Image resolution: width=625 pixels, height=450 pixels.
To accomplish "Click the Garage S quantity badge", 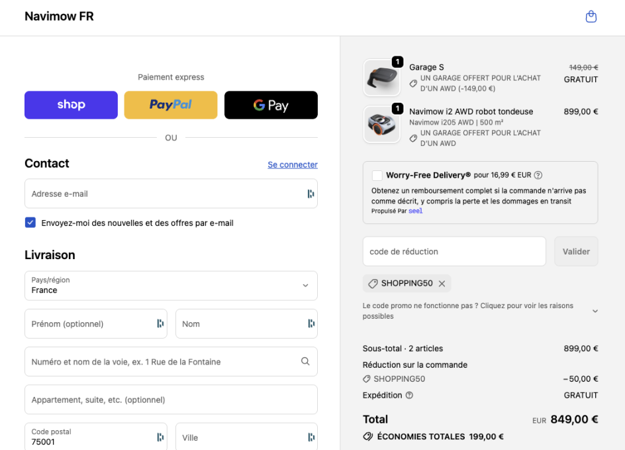I will pyautogui.click(x=397, y=62).
